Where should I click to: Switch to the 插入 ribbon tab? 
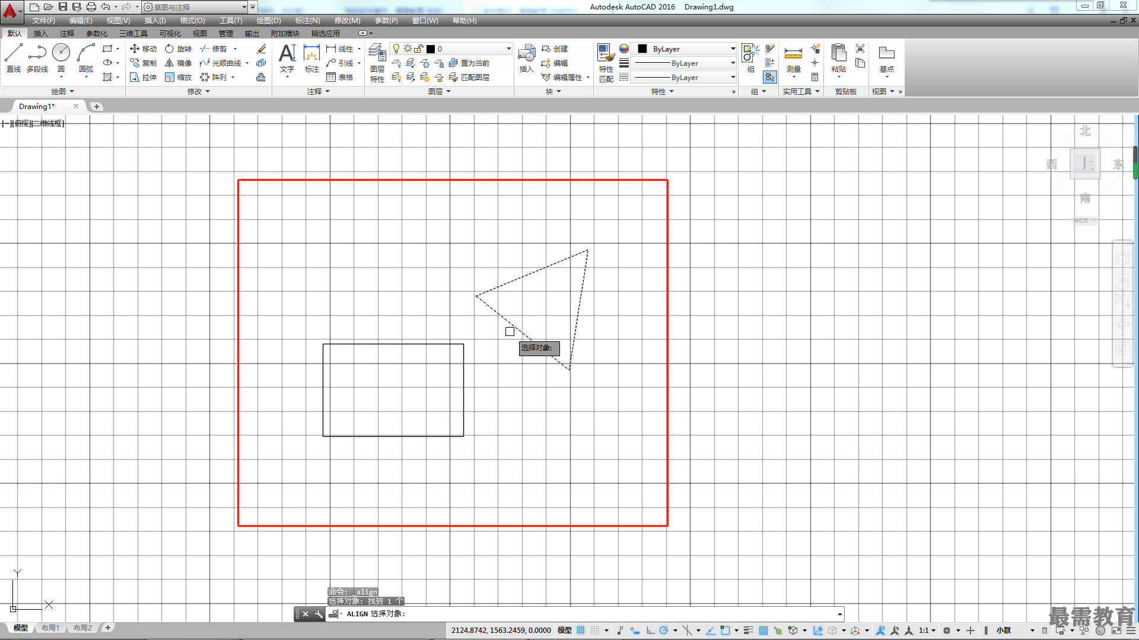coord(40,33)
